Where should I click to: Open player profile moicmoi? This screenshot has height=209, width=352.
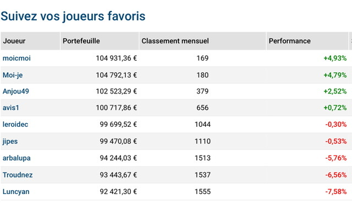(x=16, y=58)
